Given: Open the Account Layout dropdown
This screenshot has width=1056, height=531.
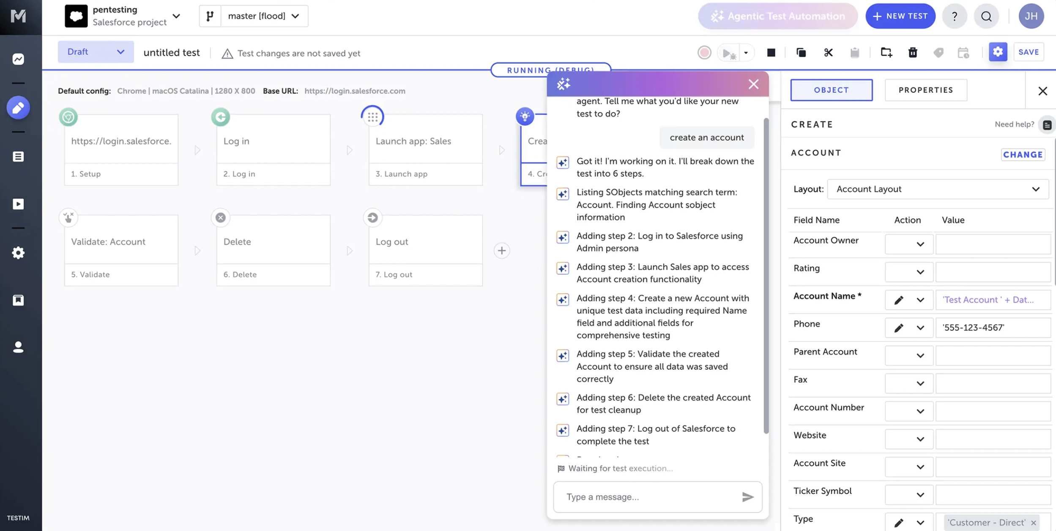Looking at the screenshot, I should click(x=938, y=189).
